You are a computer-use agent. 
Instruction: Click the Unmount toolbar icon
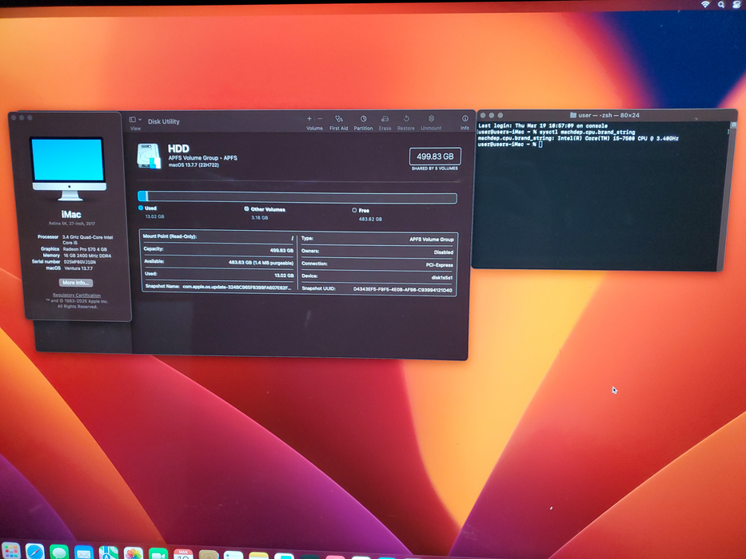click(431, 118)
